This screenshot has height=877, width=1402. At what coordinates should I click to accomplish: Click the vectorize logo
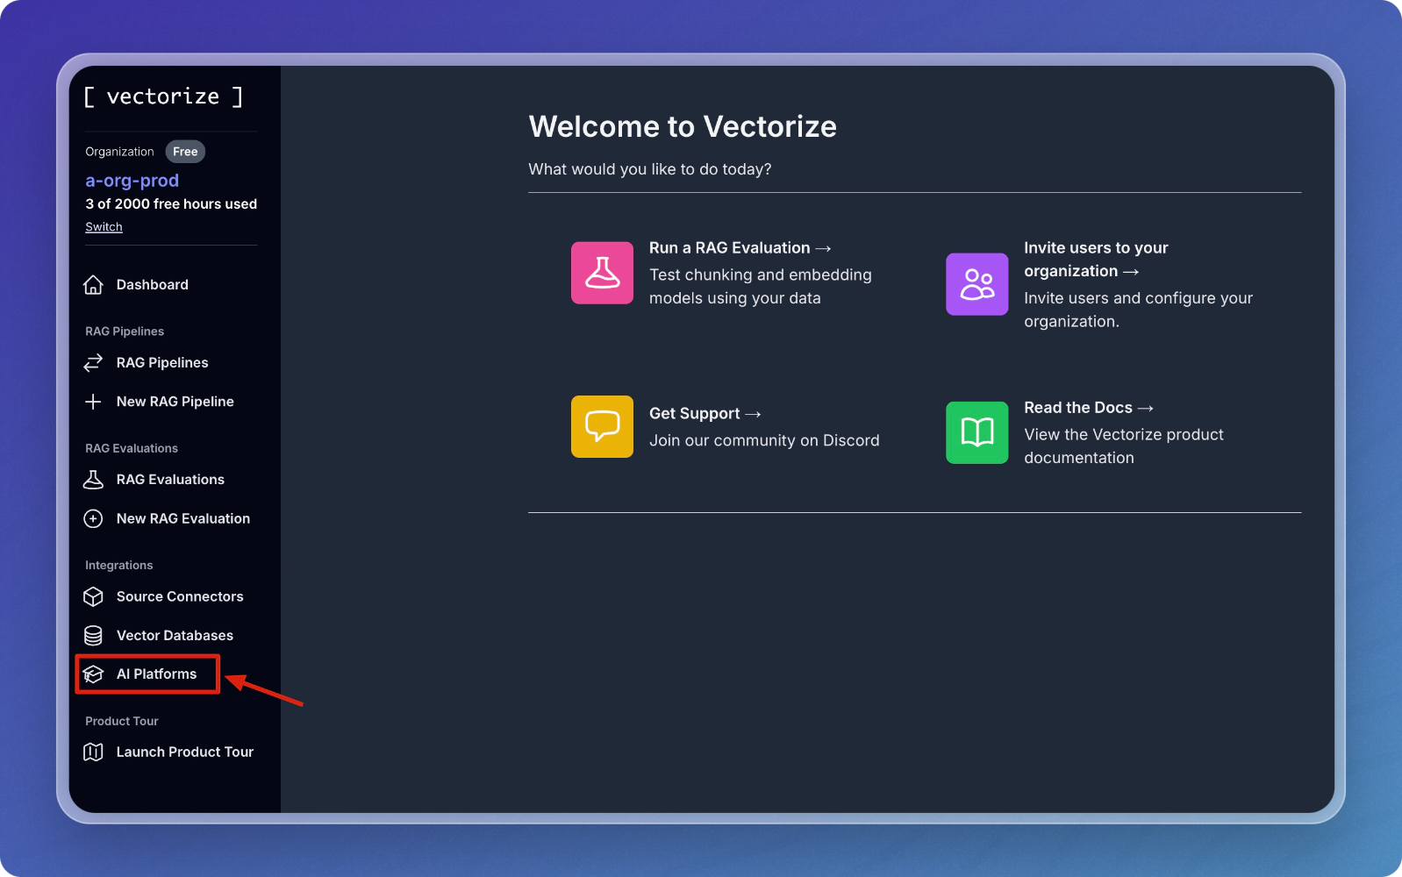pyautogui.click(x=163, y=96)
